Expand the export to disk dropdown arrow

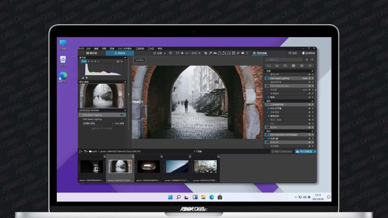(x=315, y=151)
